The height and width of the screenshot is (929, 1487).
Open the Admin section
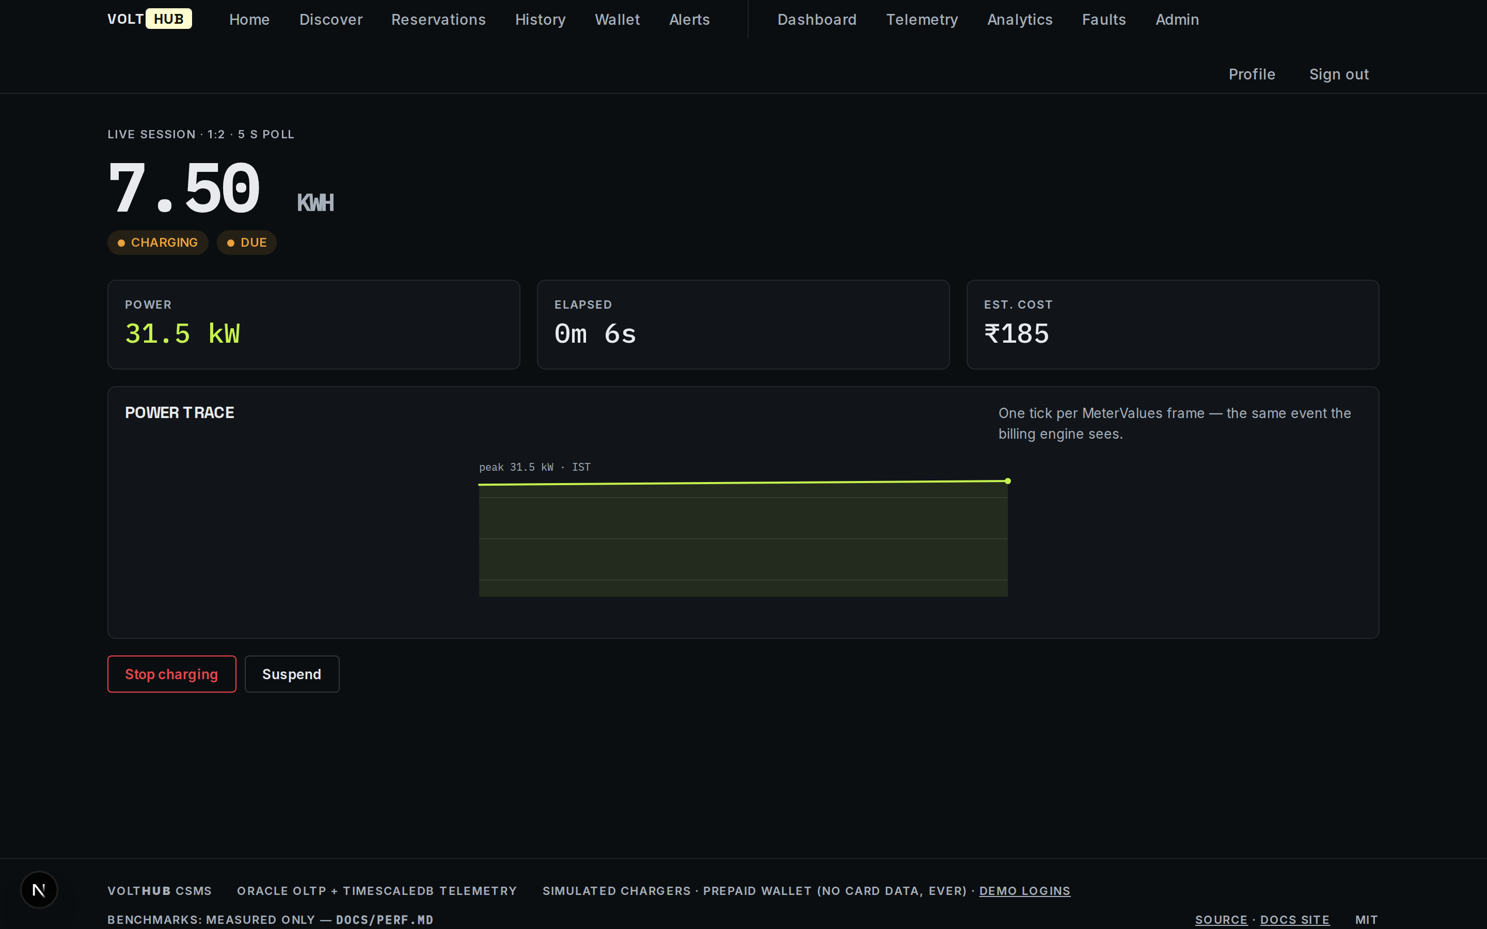(1177, 20)
